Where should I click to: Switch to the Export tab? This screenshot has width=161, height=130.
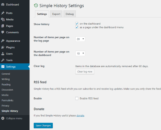coord(56,14)
